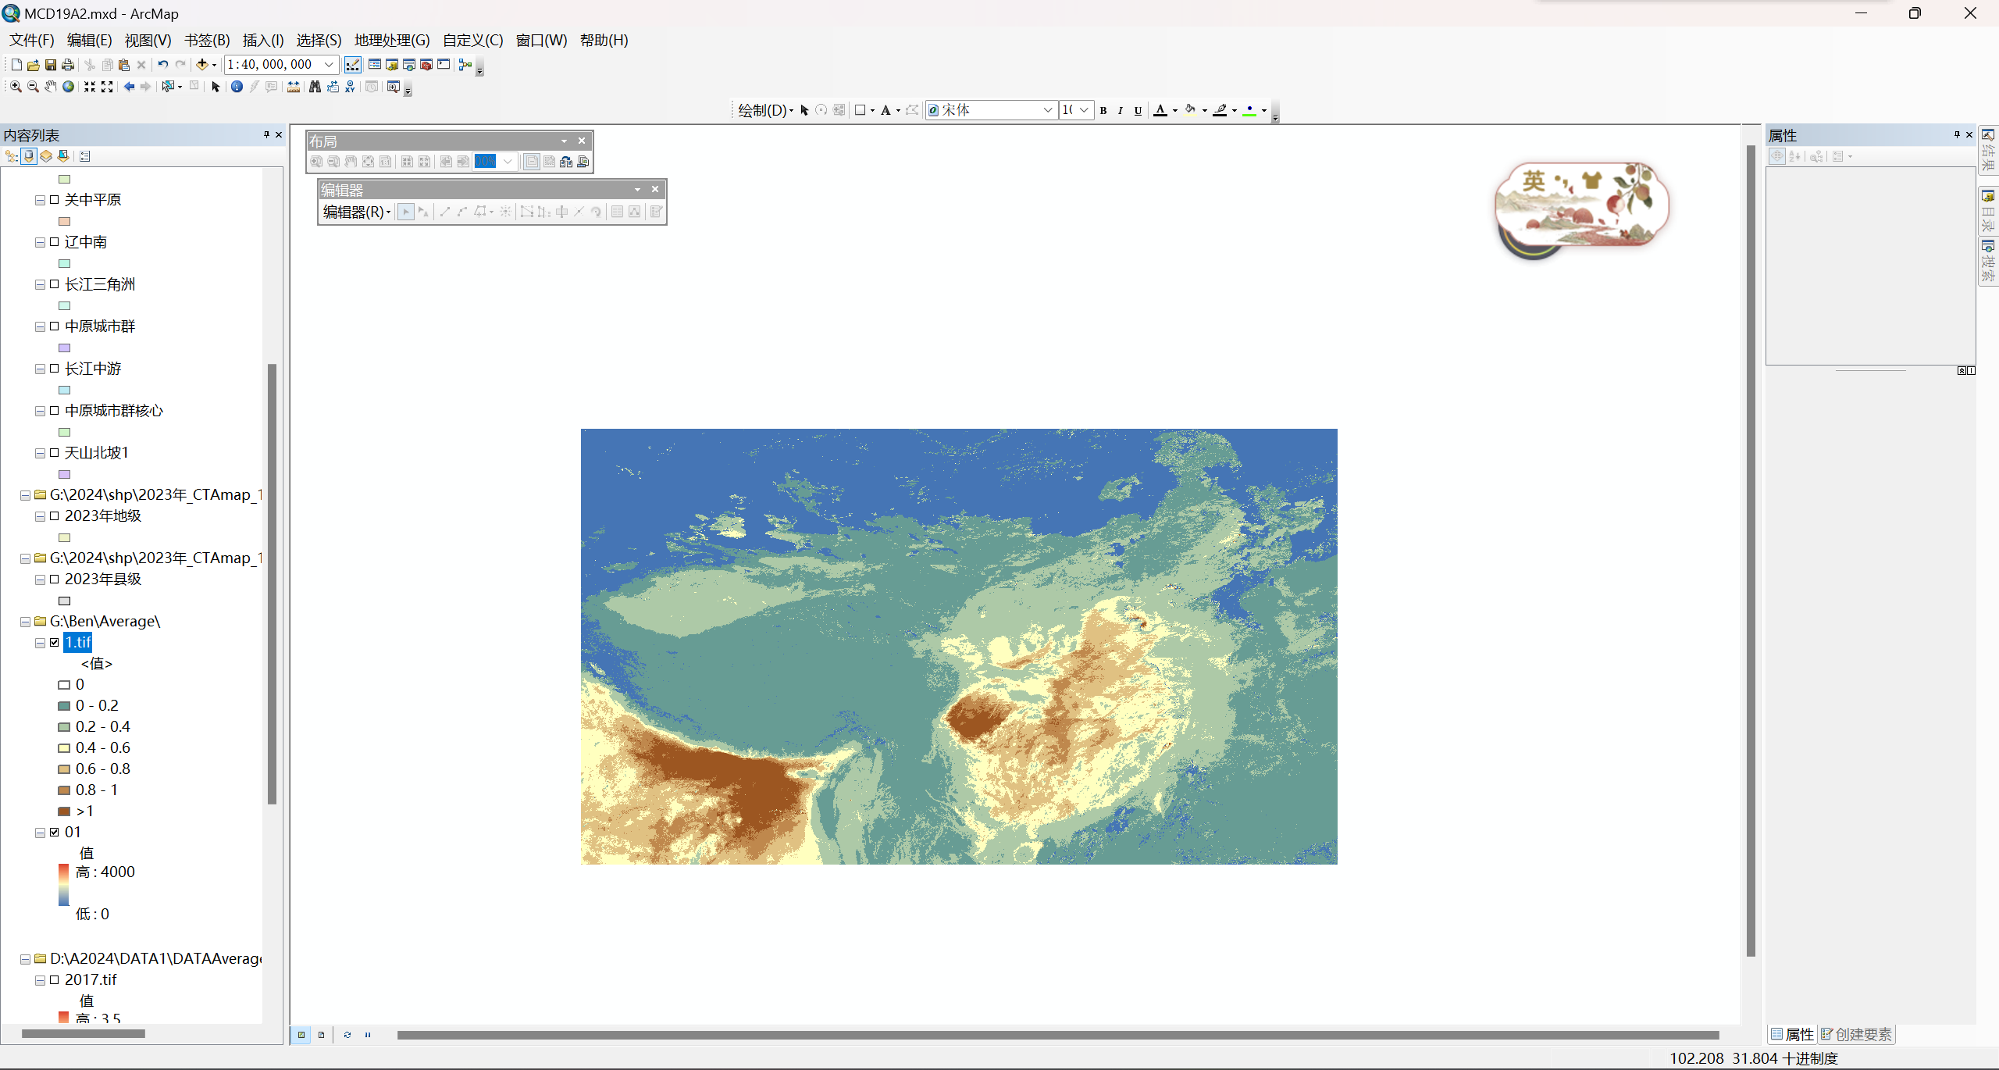Toggle visibility of 1.tif layer
This screenshot has height=1070, width=1999.
tap(54, 641)
